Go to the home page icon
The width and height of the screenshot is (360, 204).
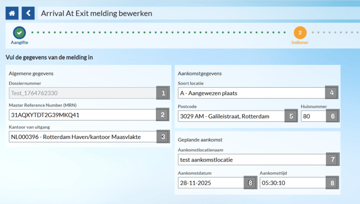pyautogui.click(x=12, y=13)
